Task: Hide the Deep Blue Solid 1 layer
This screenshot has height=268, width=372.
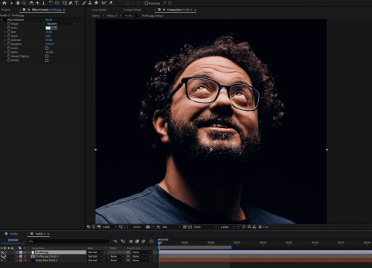Action: [x=2, y=261]
